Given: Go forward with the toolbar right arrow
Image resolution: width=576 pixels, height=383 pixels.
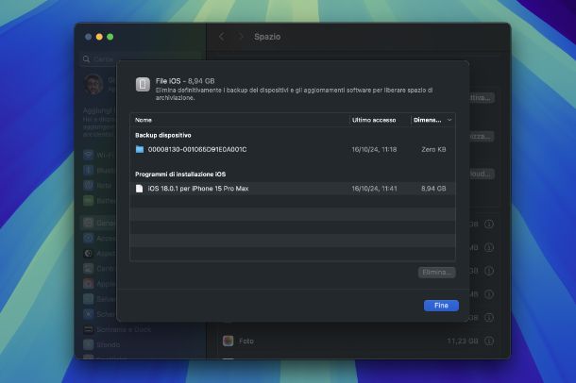Looking at the screenshot, I should [x=241, y=37].
